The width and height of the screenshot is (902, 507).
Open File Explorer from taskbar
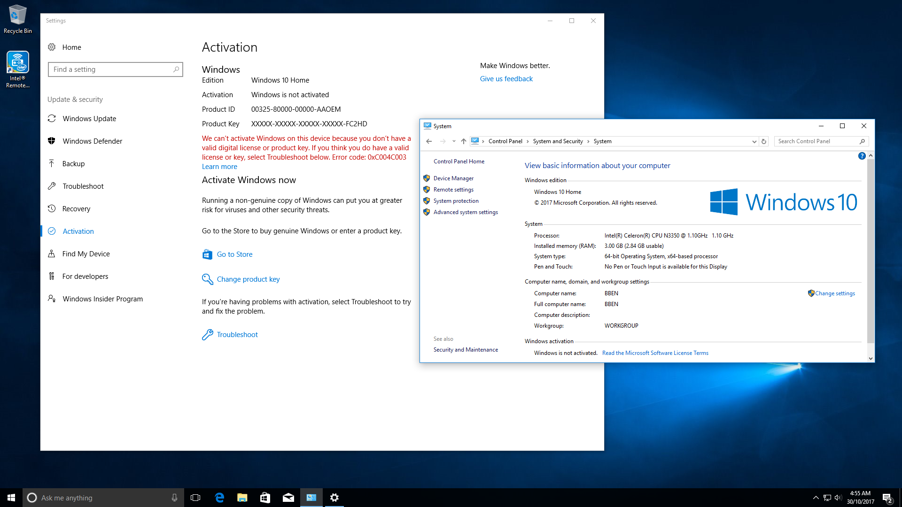click(242, 498)
